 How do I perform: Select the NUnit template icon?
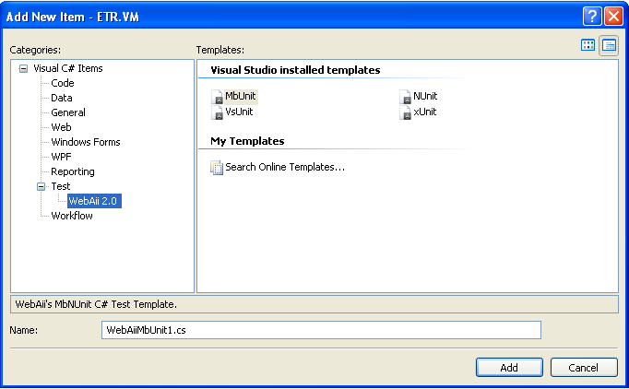406,97
